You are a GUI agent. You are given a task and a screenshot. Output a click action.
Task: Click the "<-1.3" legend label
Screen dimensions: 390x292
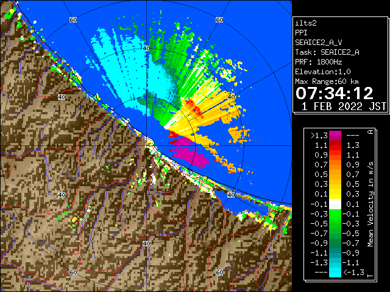[x=353, y=273]
